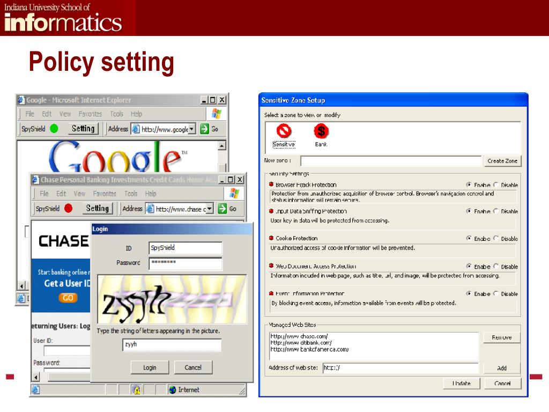
Task: Click IE page icon in Chase status bar
Action: pos(35,389)
